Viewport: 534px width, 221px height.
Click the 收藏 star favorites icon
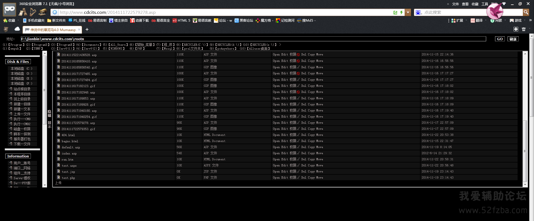[x=9, y=20]
